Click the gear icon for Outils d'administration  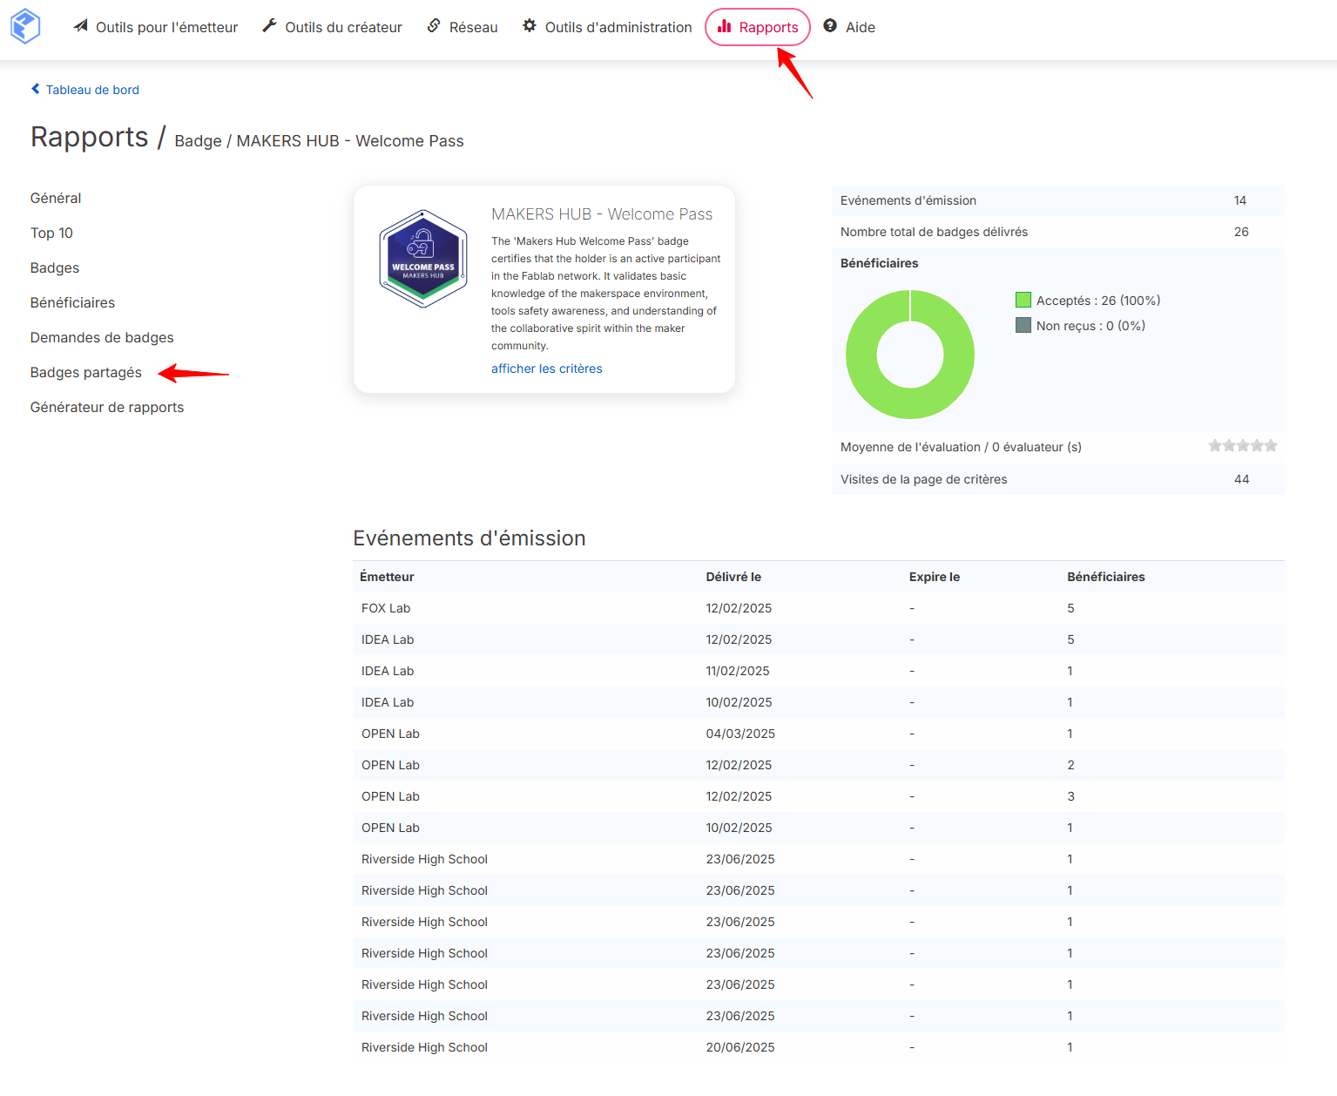[x=530, y=26]
